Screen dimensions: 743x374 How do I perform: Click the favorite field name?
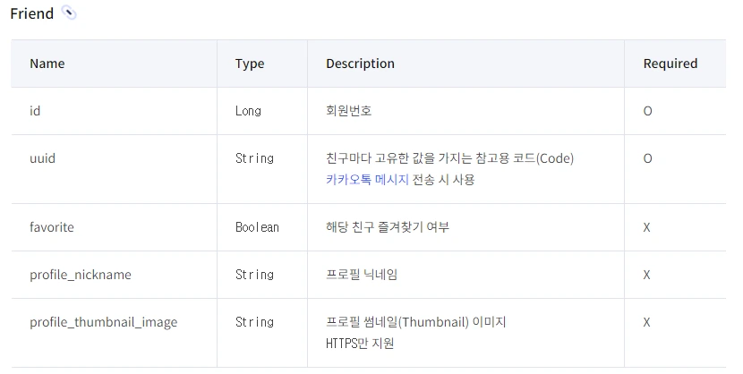tap(52, 227)
